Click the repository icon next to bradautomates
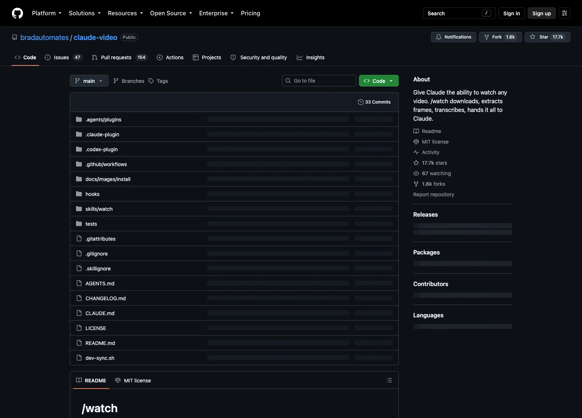Screen dimensions: 582x418 tap(15, 37)
